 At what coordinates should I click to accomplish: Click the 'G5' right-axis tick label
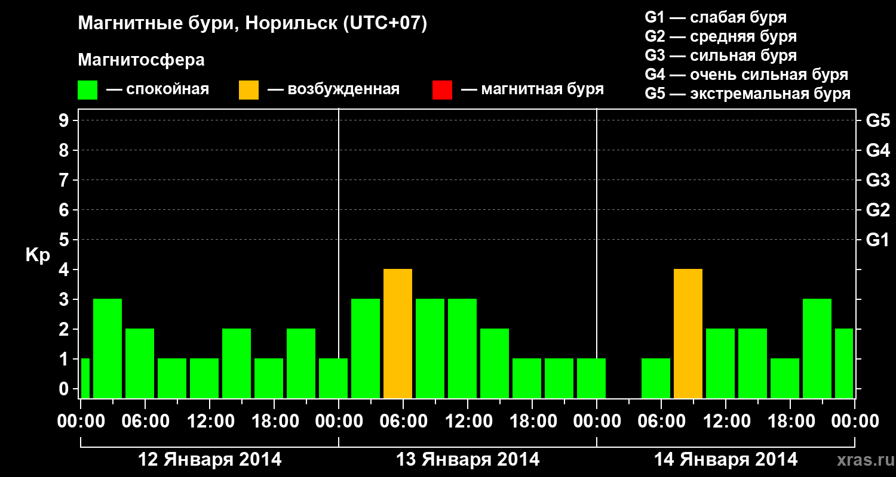tap(877, 120)
